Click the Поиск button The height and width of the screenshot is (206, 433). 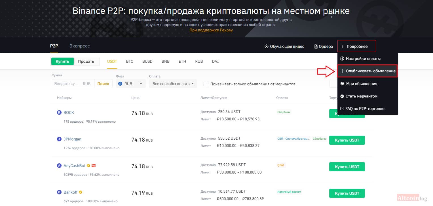[x=103, y=84]
